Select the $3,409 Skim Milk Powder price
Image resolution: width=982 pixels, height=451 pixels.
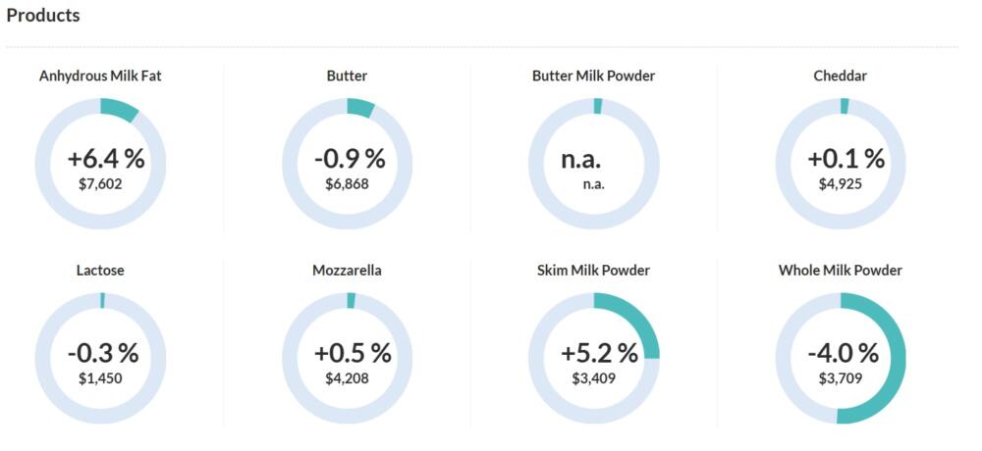(x=593, y=377)
